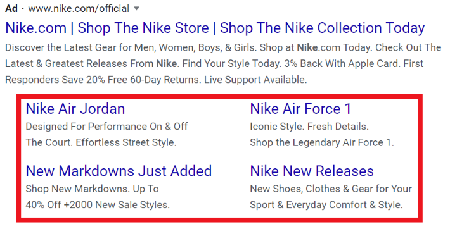Click the Shop New Markdowns. Up To text
Image resolution: width=450 pixels, height=229 pixels.
click(x=92, y=189)
